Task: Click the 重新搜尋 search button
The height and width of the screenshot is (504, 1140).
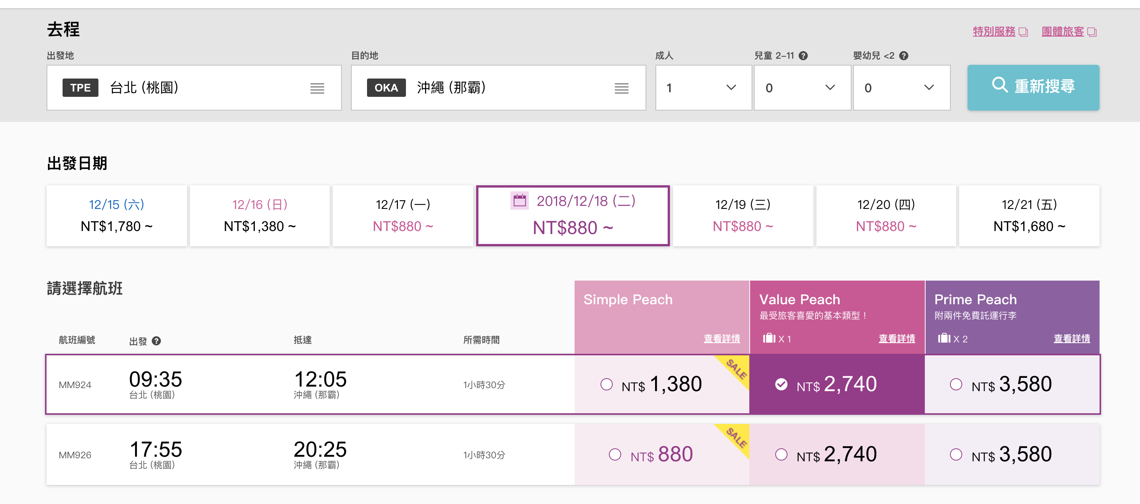Action: 1033,88
